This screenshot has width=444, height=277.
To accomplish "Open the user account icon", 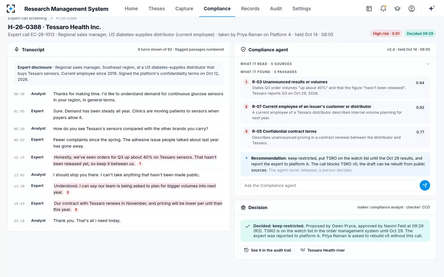I will 412,9.
